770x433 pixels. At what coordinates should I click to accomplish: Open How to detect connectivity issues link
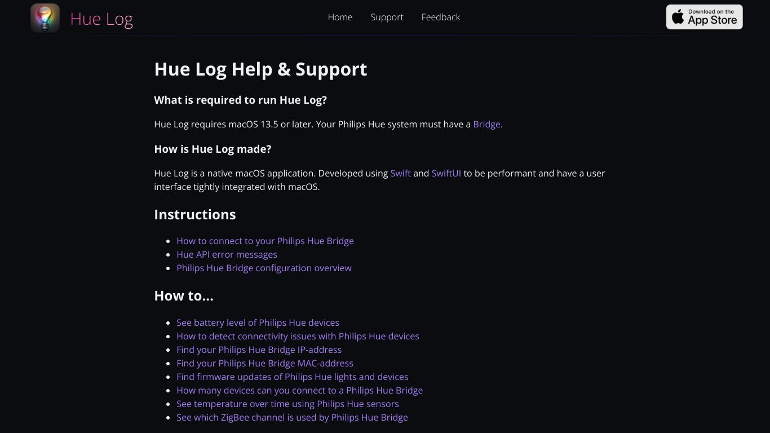(x=298, y=336)
